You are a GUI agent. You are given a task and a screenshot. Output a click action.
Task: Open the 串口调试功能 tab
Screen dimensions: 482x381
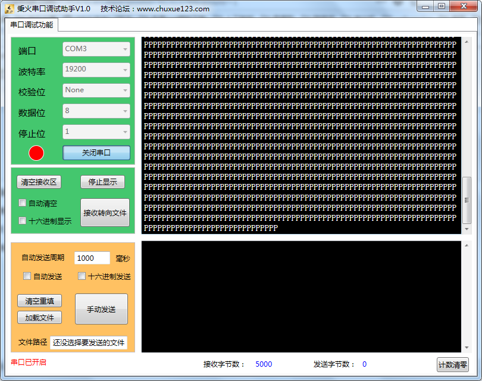(32, 25)
